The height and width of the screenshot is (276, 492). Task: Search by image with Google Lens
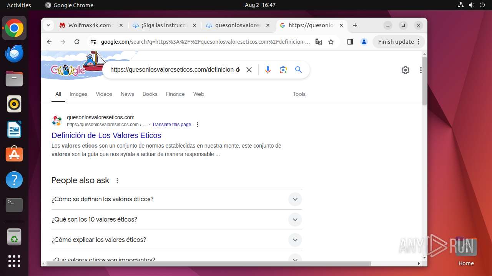click(283, 70)
